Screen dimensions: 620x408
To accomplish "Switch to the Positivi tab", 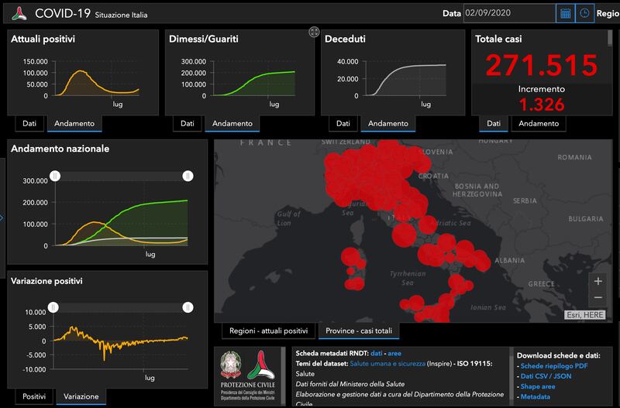I will click(x=34, y=396).
